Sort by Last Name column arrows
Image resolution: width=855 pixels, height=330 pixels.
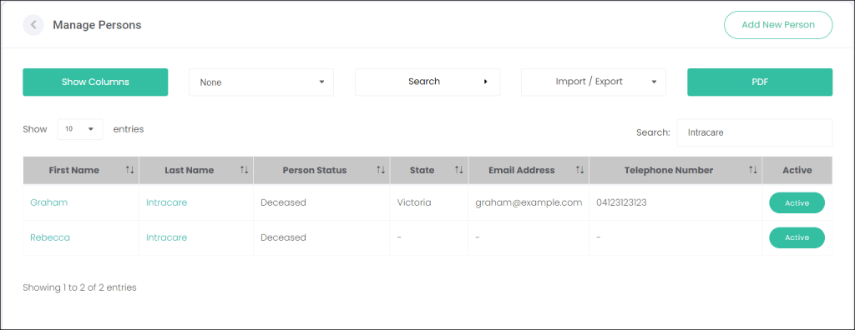pos(244,171)
